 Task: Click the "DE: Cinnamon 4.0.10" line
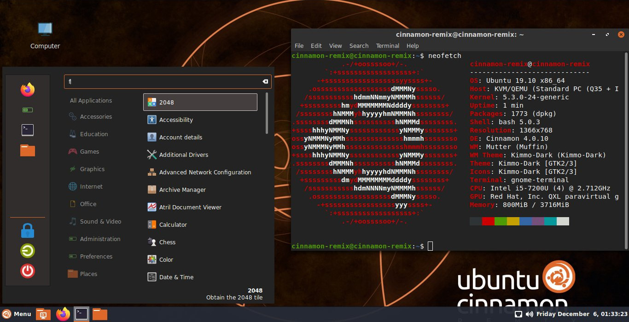[x=509, y=139]
